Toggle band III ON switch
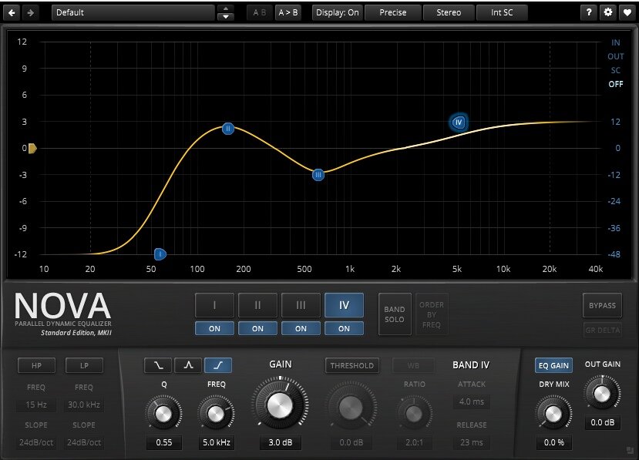 coord(301,328)
